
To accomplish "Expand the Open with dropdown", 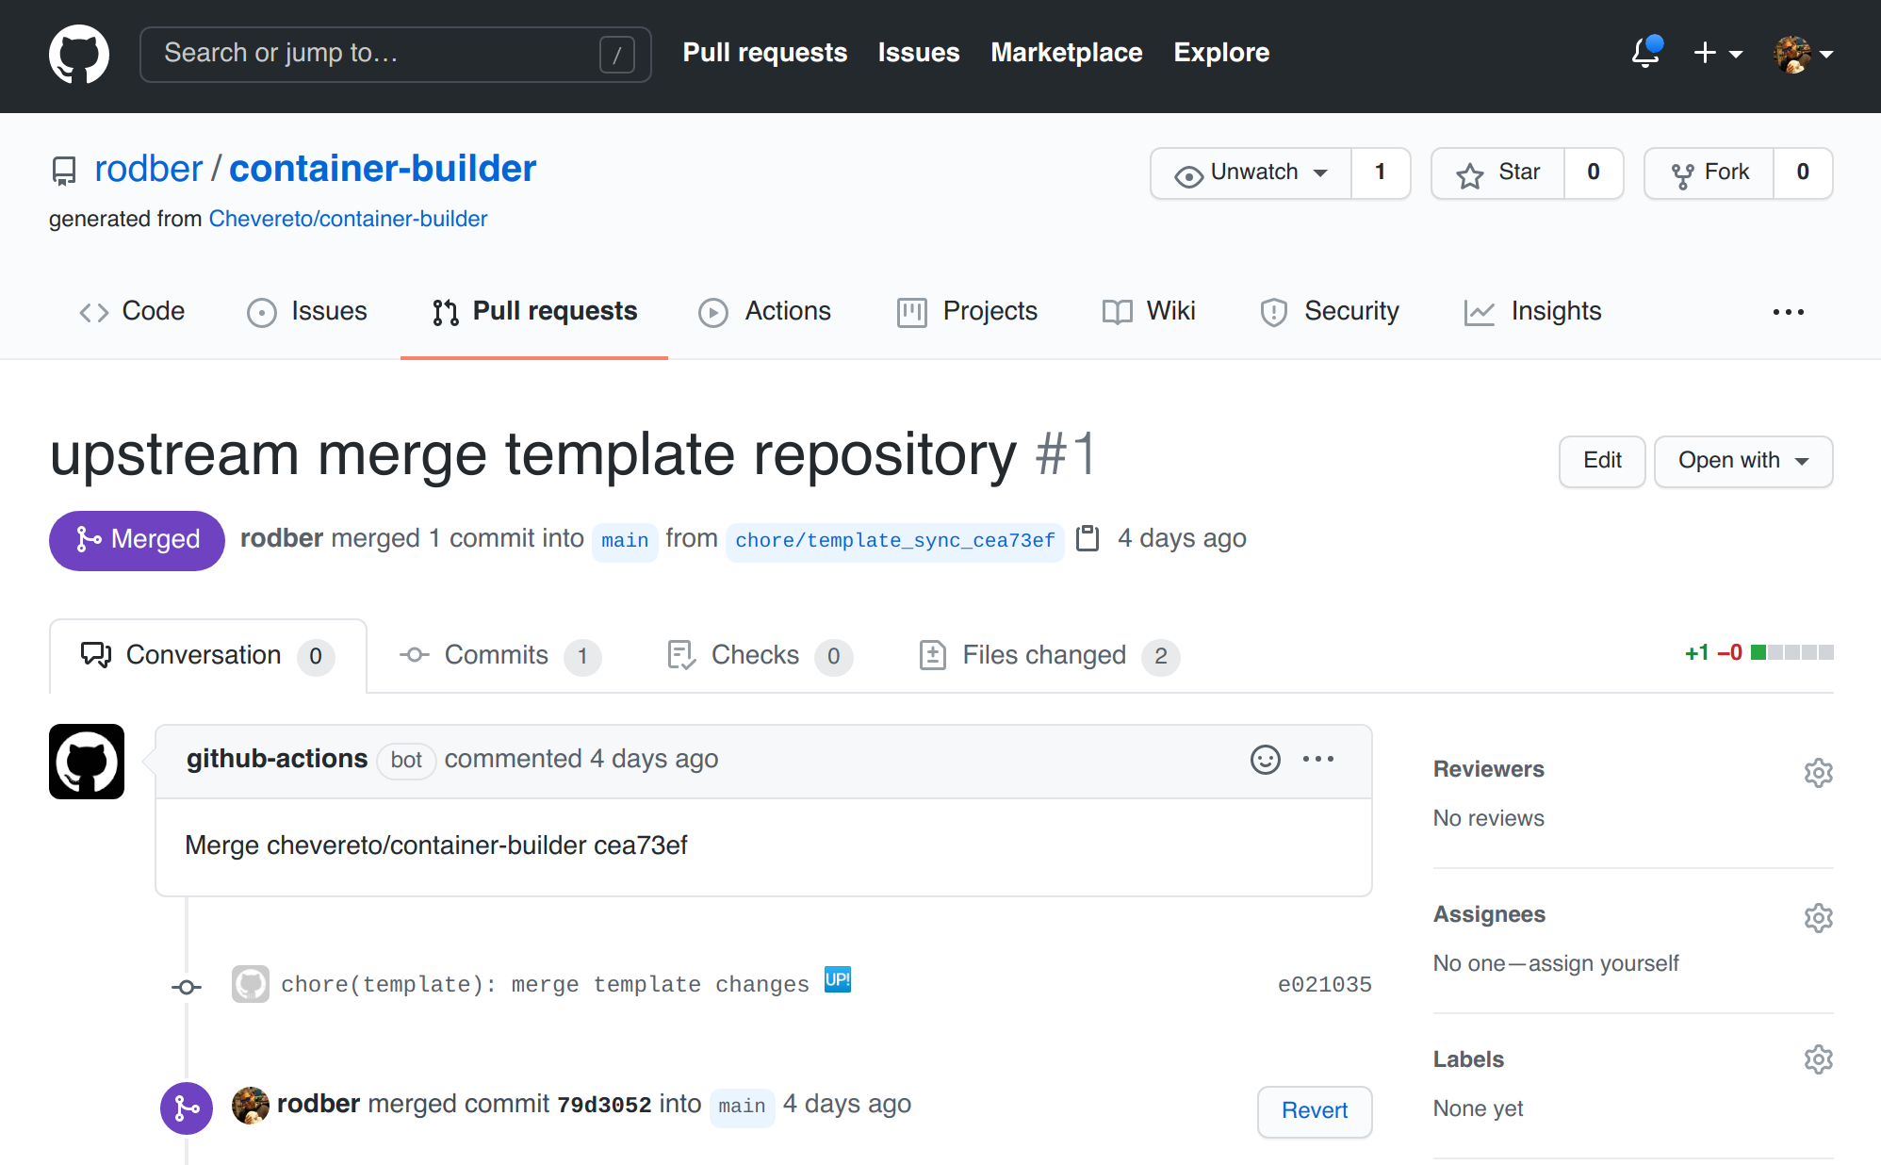I will [1743, 461].
